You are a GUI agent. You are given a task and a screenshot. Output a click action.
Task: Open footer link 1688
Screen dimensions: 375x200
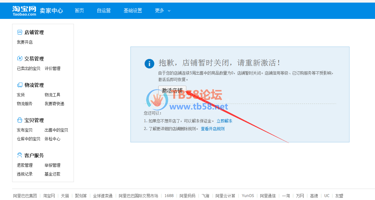(169, 196)
